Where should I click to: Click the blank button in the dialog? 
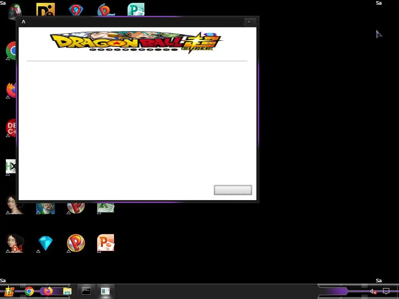click(233, 190)
